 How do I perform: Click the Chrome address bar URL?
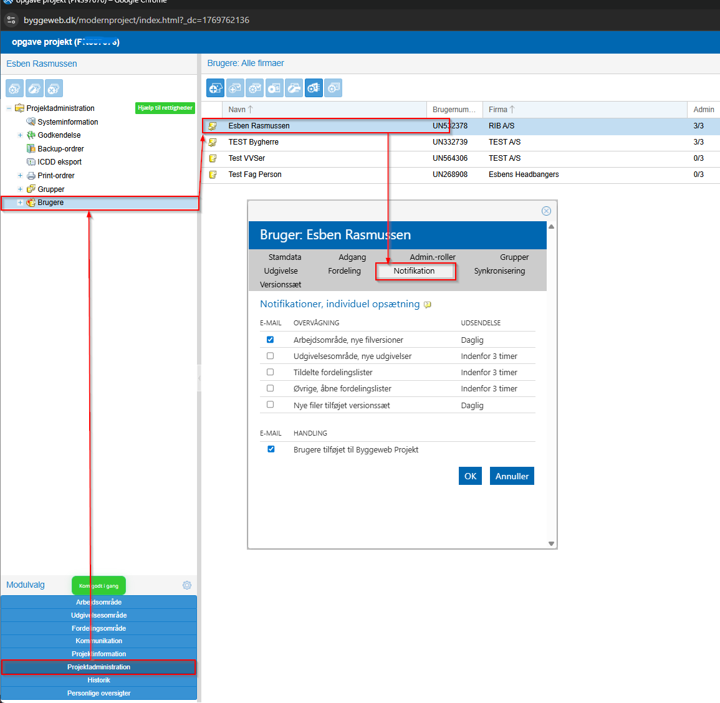coord(137,20)
